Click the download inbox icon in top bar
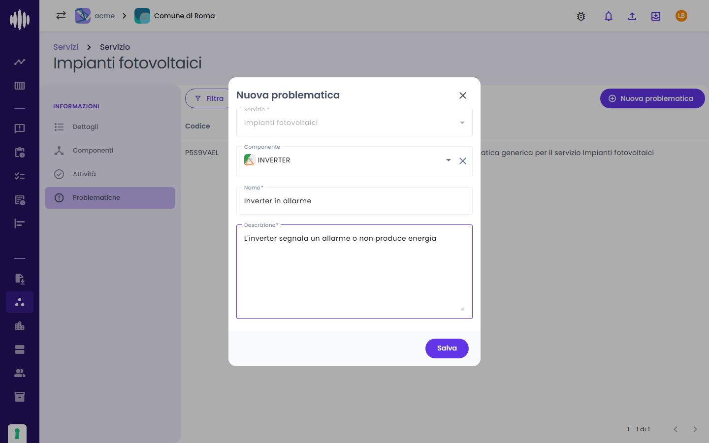 (x=656, y=16)
